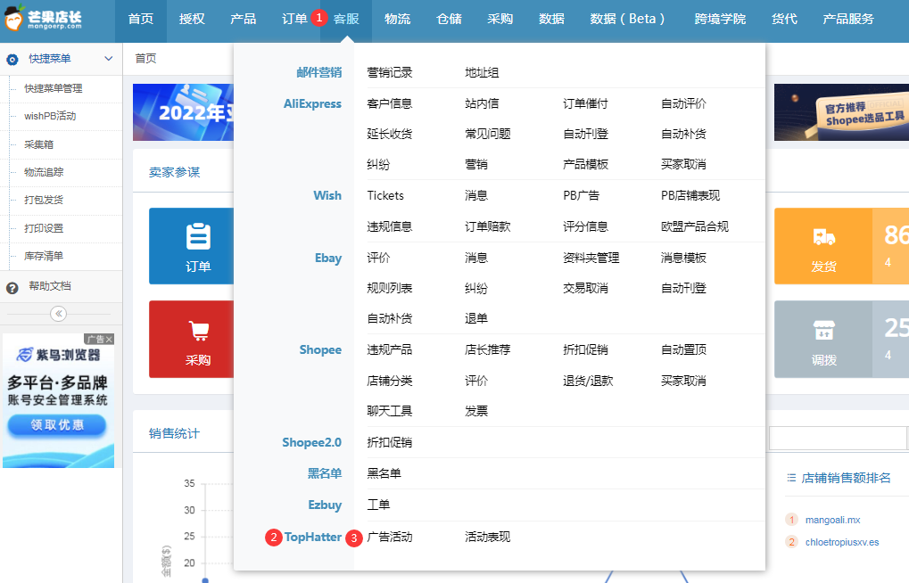Open AliExpress 订单催付
The image size is (909, 583).
point(585,103)
